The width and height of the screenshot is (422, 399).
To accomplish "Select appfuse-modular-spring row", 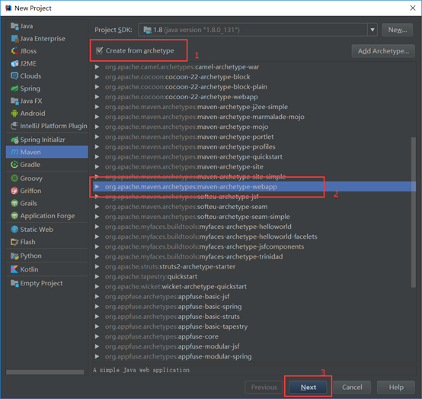I will pos(254,356).
